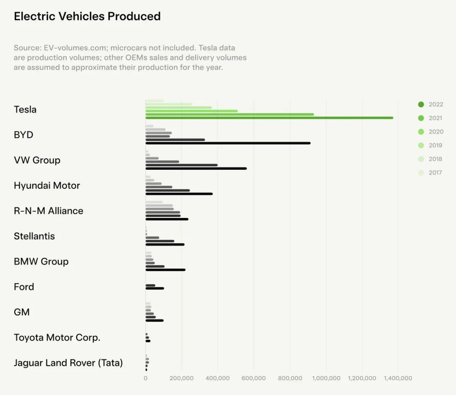This screenshot has height=395, width=456.
Task: Click GM's longest black 2022 bar
Action: point(155,321)
